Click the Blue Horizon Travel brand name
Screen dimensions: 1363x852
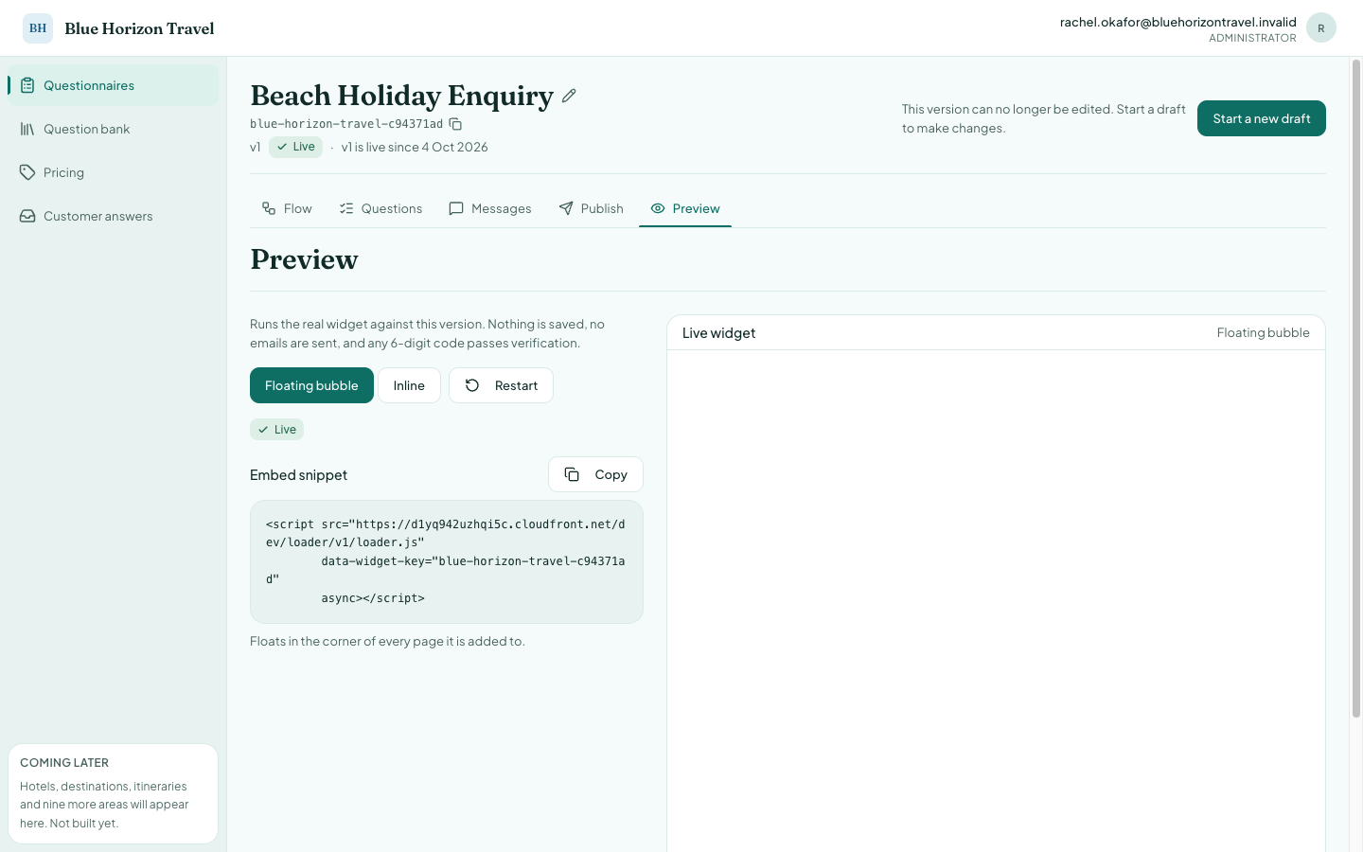tap(139, 28)
